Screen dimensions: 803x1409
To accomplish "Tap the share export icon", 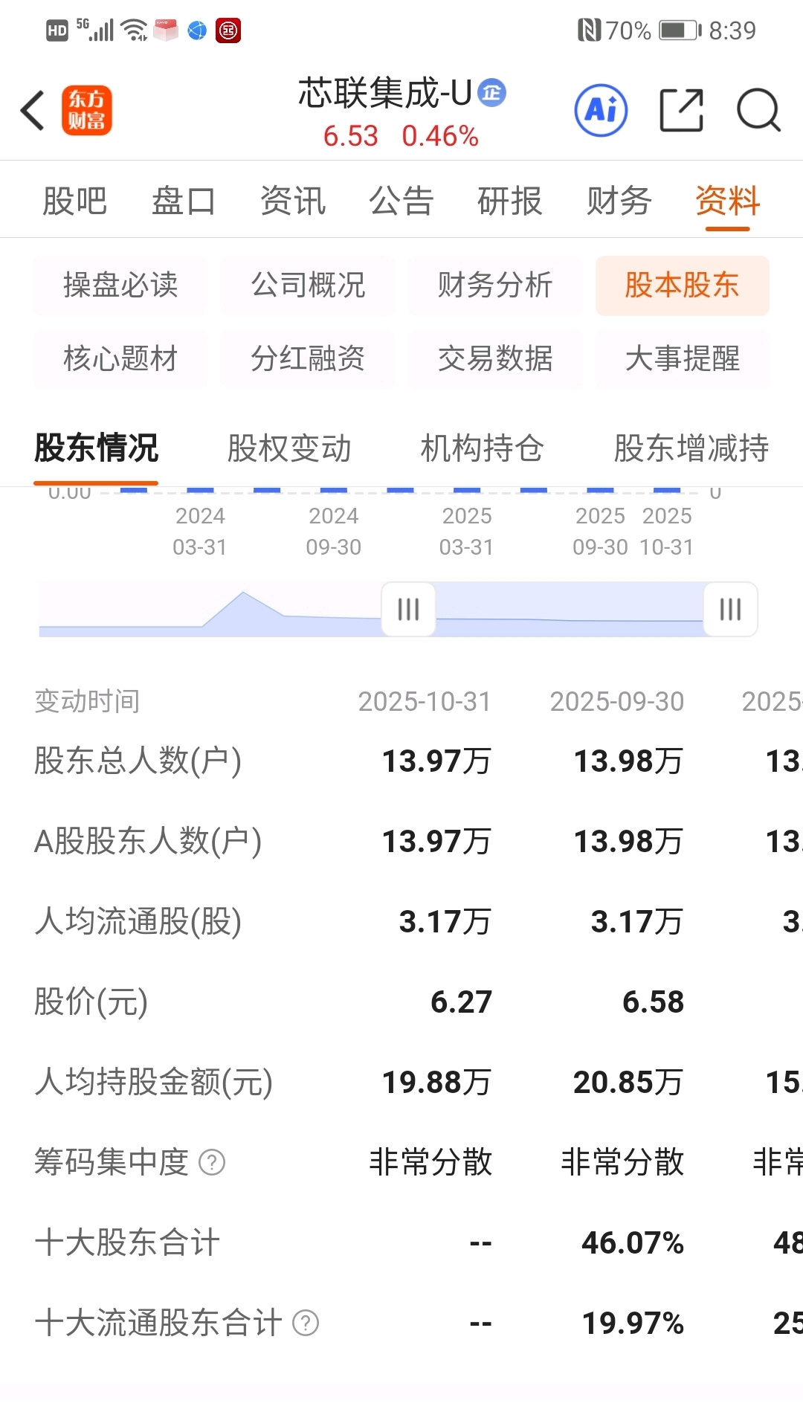I will 682,110.
